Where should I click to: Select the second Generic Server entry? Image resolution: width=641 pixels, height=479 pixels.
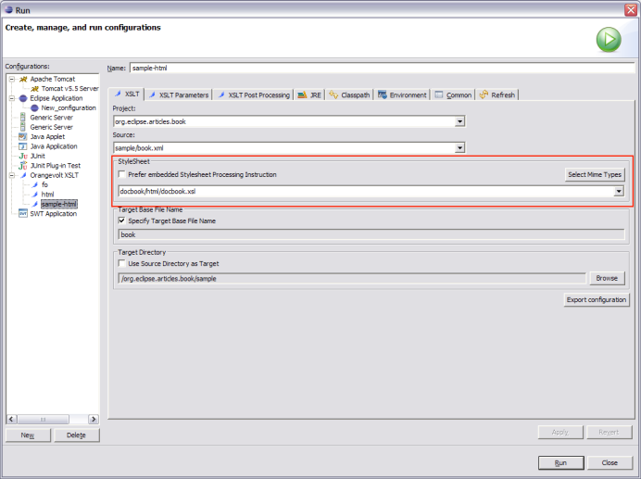52,127
